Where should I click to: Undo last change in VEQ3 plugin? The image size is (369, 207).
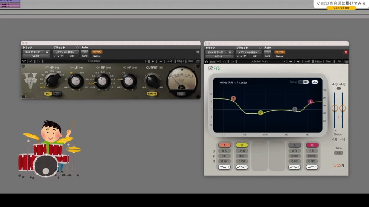tap(31, 61)
